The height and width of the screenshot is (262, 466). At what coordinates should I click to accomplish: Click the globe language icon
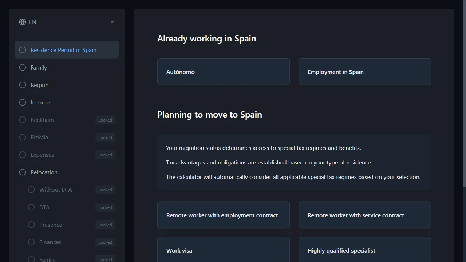22,22
